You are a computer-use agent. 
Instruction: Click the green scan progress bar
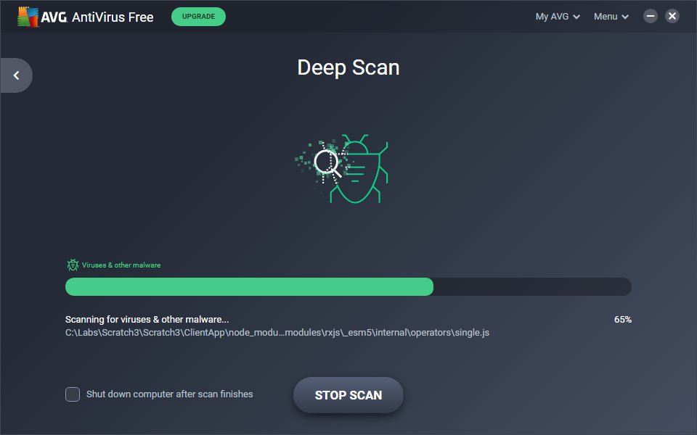[247, 286]
